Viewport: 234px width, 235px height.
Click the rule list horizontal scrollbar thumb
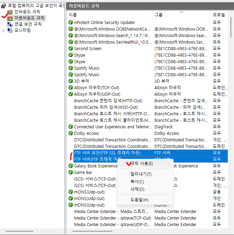pos(92,231)
